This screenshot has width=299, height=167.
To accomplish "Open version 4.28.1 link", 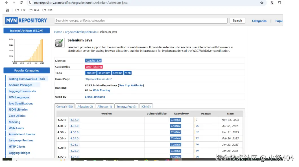I will pos(74,144).
